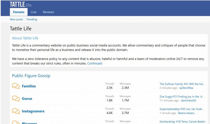This screenshot has width=210, height=124.
Task: View Jasminexx02 user profile
Action: 188,100
